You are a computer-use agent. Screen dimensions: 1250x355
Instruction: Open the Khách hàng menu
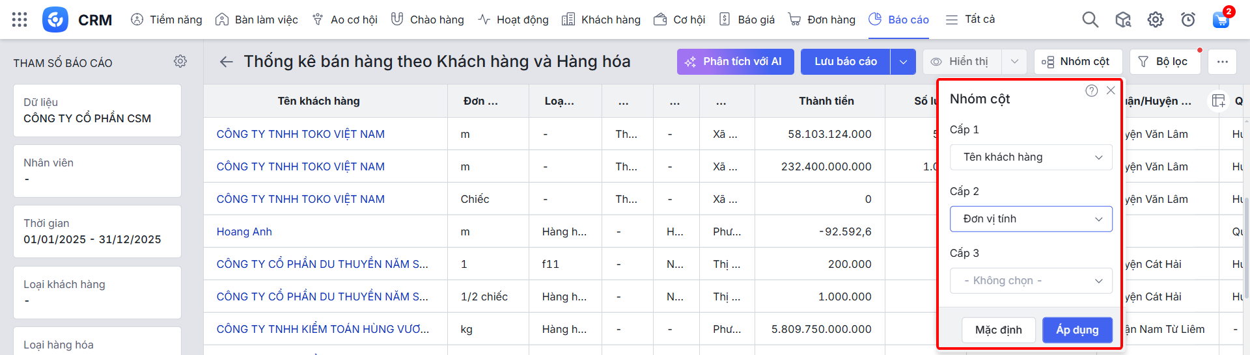(601, 20)
